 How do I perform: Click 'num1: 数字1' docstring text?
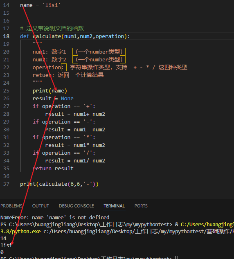[x=49, y=52]
